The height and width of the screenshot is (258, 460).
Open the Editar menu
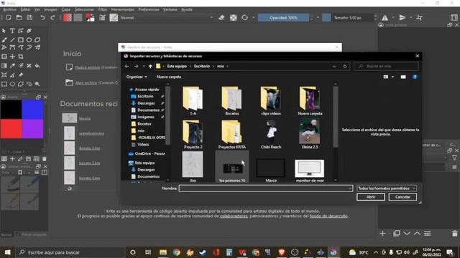(26, 9)
